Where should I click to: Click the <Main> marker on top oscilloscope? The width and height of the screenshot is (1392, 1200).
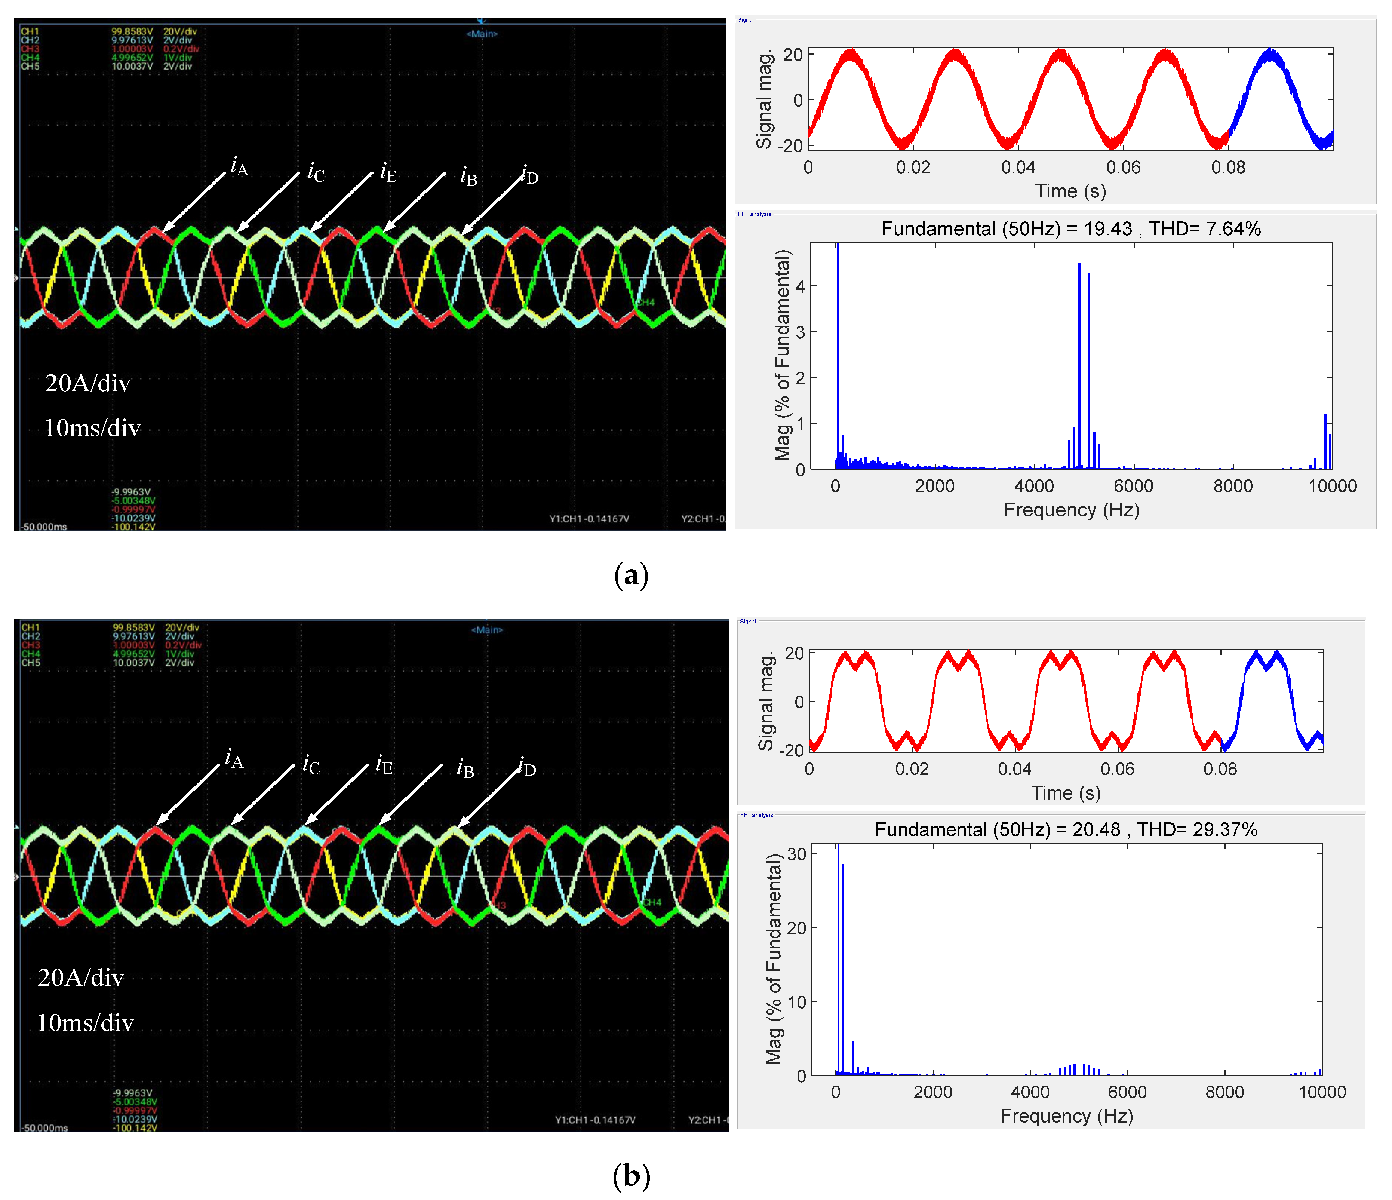pos(482,34)
